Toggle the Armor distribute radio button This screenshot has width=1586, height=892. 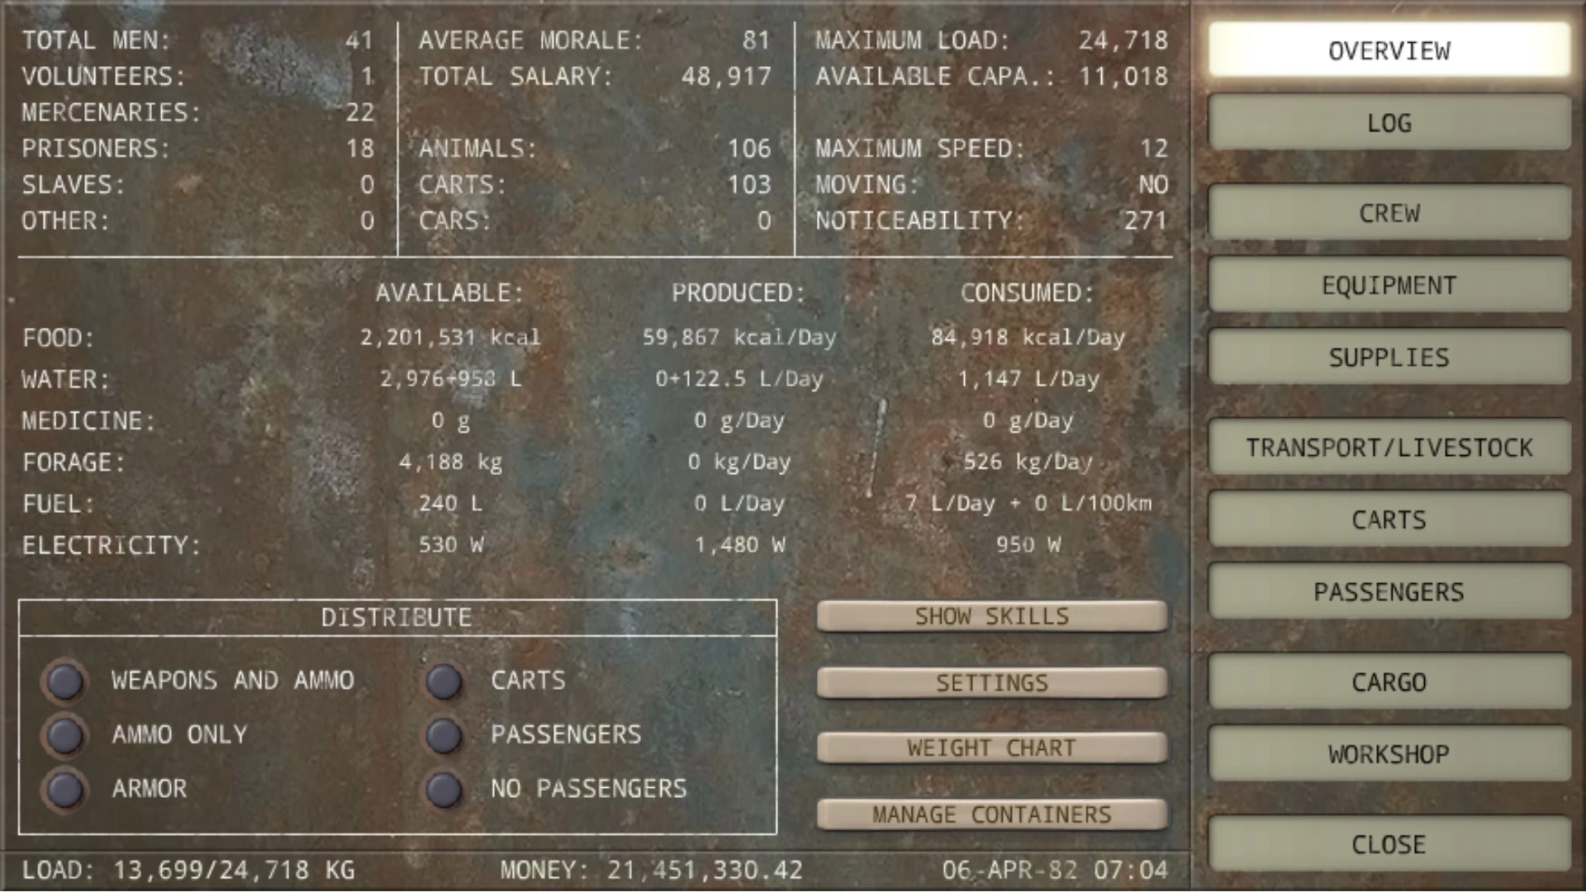[x=65, y=789]
